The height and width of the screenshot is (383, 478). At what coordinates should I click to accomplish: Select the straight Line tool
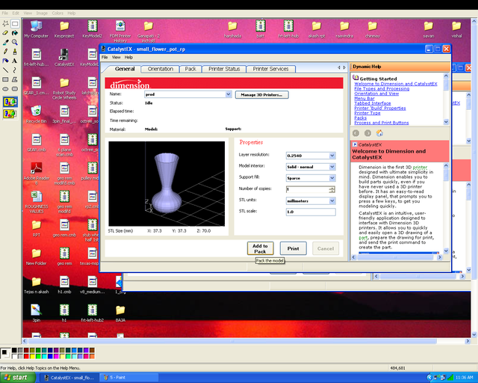coord(5,70)
